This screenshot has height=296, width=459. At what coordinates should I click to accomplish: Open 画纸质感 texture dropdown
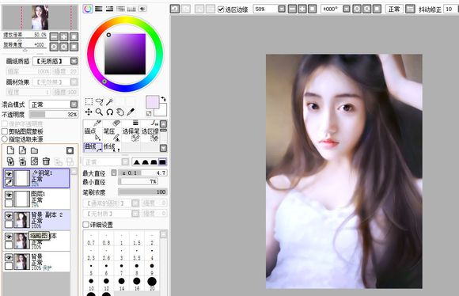click(x=74, y=61)
